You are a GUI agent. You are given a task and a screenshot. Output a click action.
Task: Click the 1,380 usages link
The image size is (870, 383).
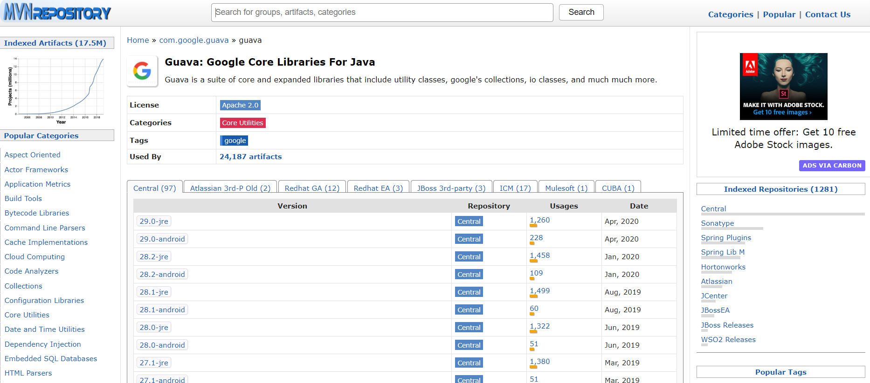pos(540,362)
